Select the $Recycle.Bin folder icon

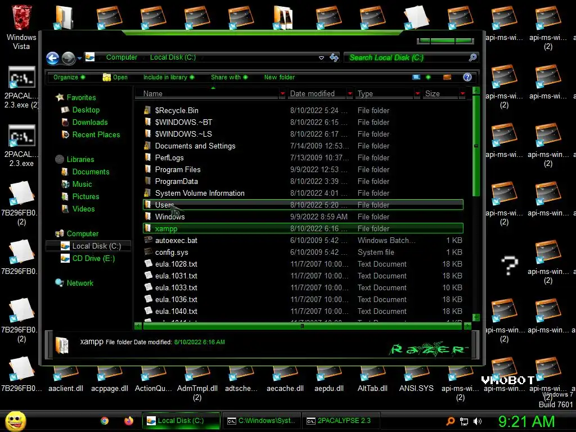tap(148, 110)
